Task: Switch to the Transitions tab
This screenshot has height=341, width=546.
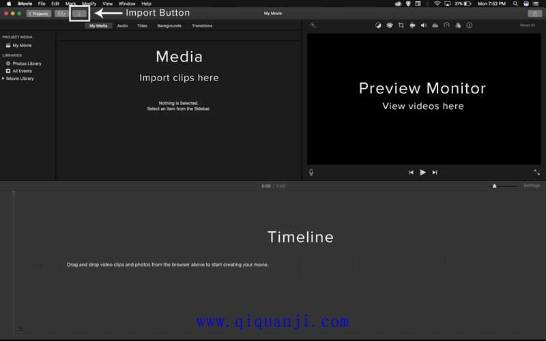Action: [x=202, y=26]
